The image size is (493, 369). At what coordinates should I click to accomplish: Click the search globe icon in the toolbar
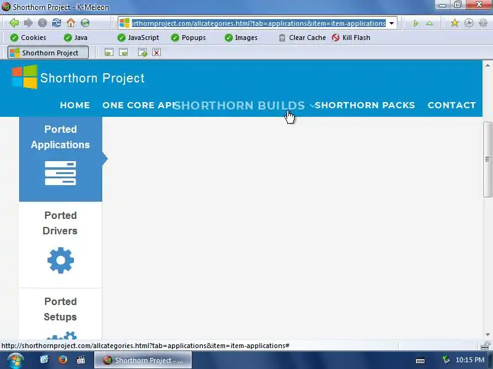point(85,23)
